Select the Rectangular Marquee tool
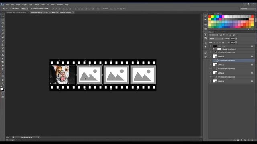 [x=2, y=20]
